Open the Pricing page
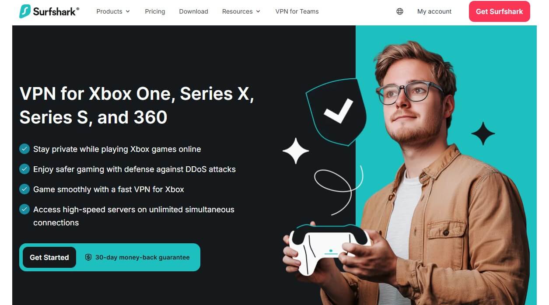 (155, 11)
